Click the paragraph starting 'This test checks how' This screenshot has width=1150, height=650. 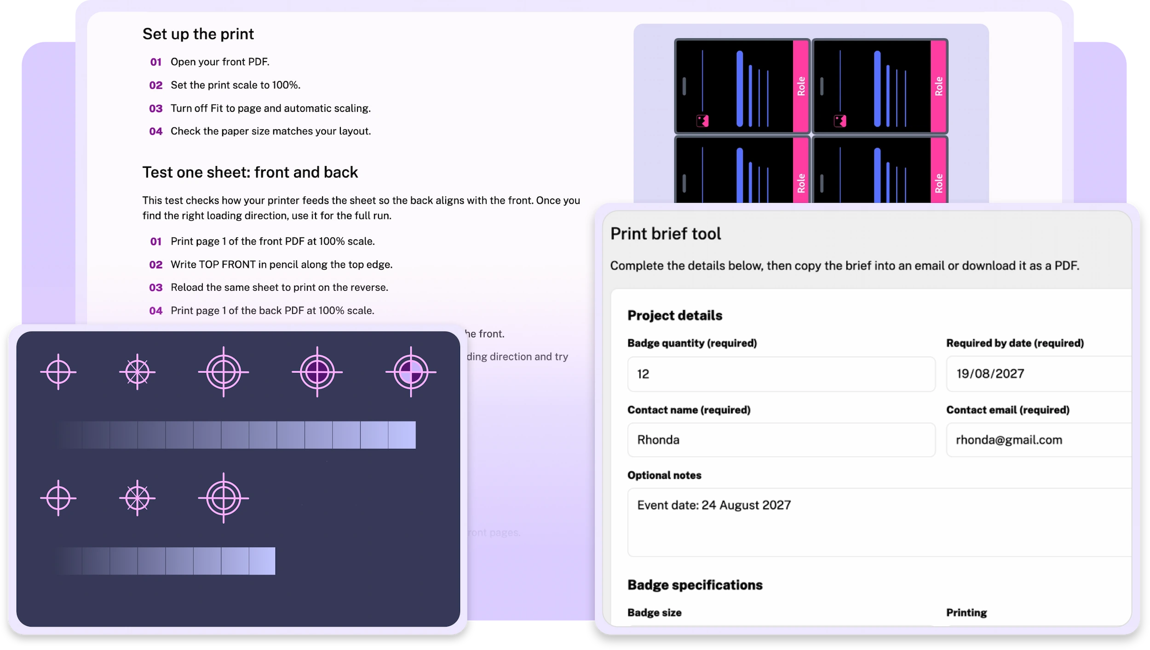(x=361, y=208)
